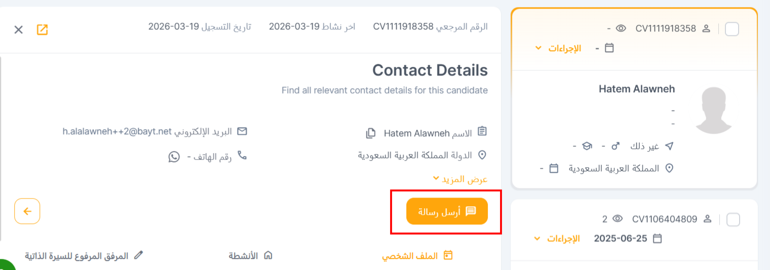Switch to الملف الشخصي tab
Viewport: 770px width, 270px height.
pyautogui.click(x=417, y=256)
